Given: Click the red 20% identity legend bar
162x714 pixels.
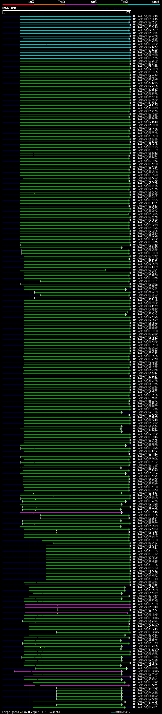Looking at the screenshot, I should 18,5.
